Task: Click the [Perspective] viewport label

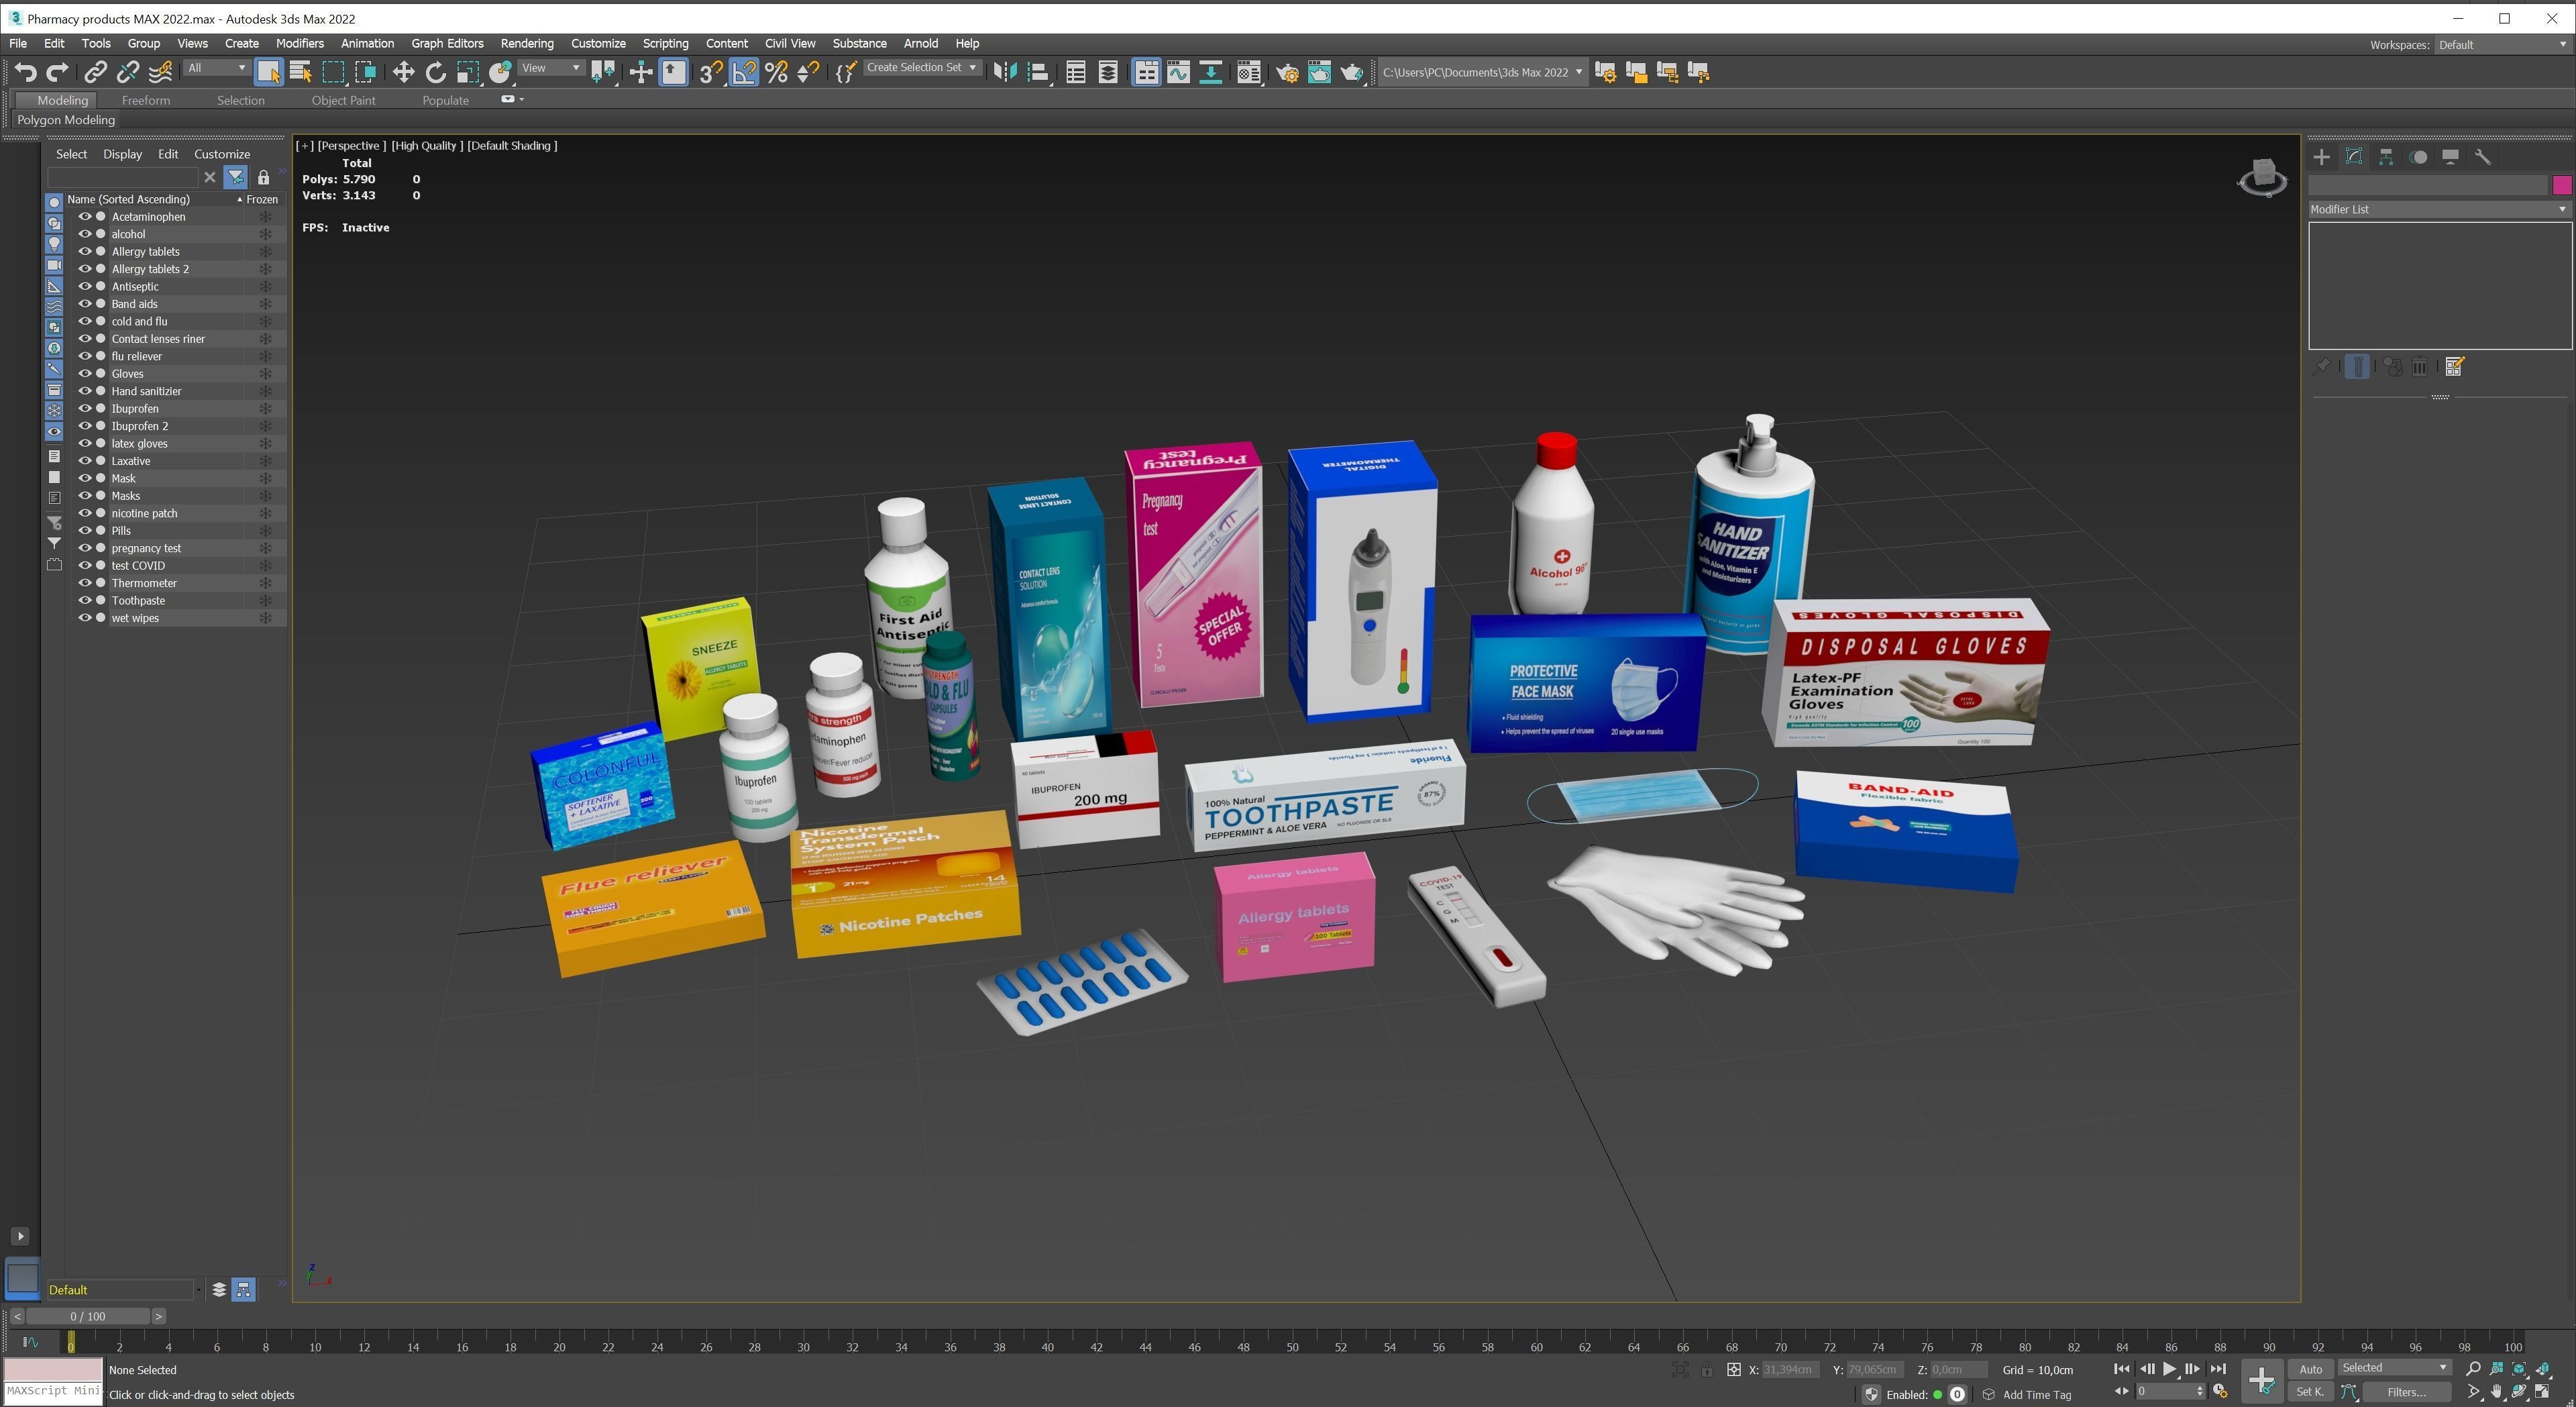Action: click(351, 146)
